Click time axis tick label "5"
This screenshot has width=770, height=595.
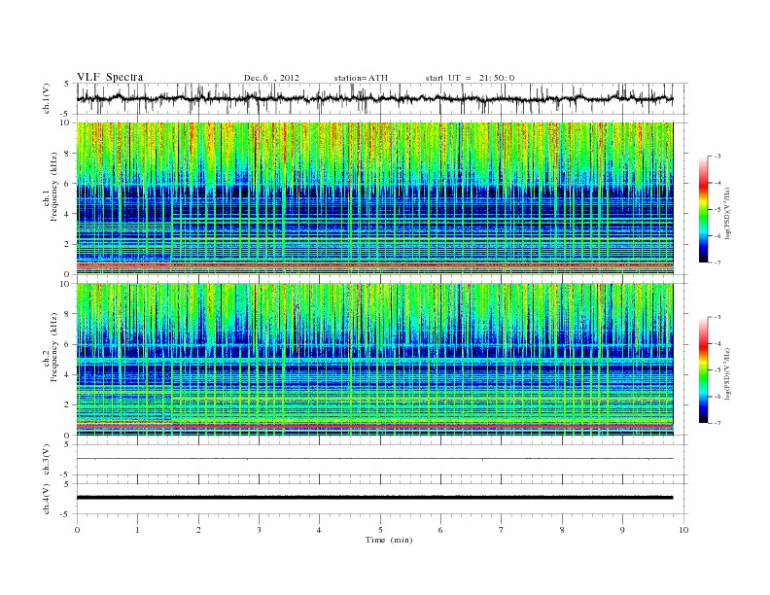(x=380, y=530)
